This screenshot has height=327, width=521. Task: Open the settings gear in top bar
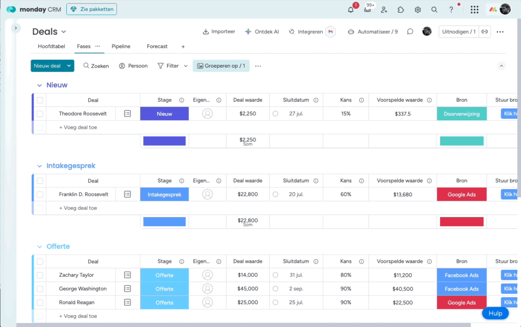click(418, 10)
